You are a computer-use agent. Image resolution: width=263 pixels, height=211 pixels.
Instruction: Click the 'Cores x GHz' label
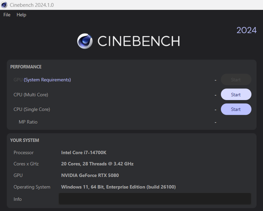pos(26,164)
